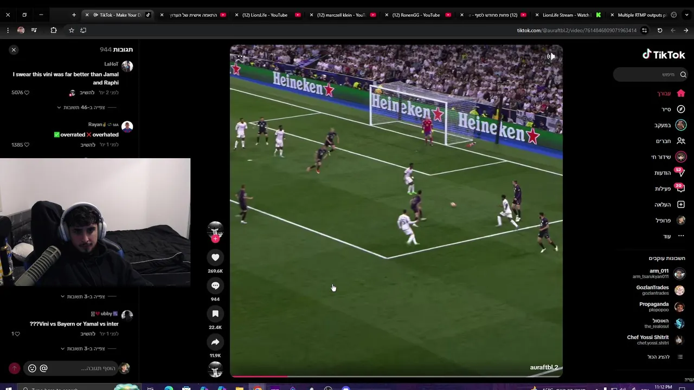Open arm_011 in following accounts
The width and height of the screenshot is (694, 390).
pyautogui.click(x=659, y=274)
